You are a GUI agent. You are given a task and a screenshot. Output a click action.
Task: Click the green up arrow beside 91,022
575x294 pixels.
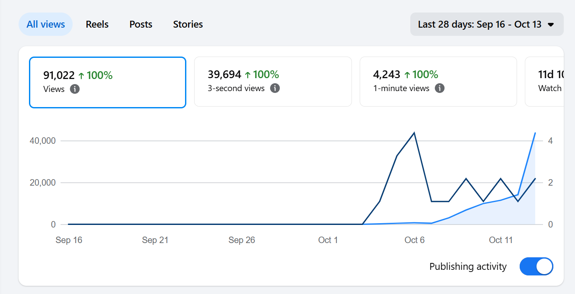coord(81,76)
